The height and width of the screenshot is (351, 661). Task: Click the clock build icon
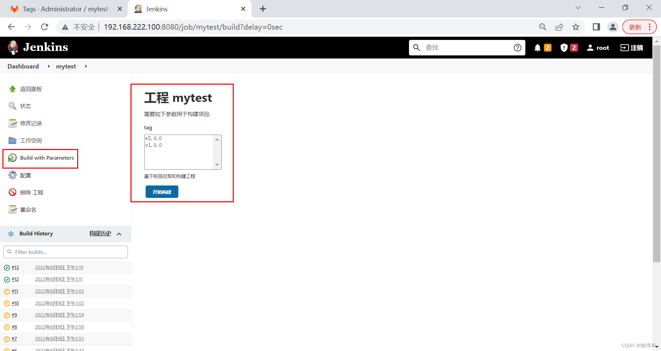12,158
